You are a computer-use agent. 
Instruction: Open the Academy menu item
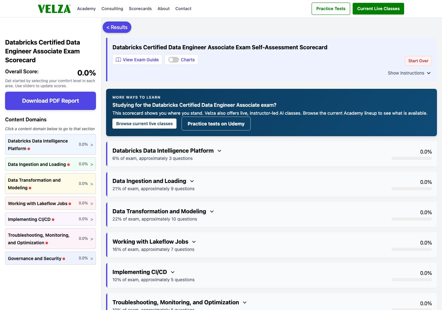tap(86, 9)
